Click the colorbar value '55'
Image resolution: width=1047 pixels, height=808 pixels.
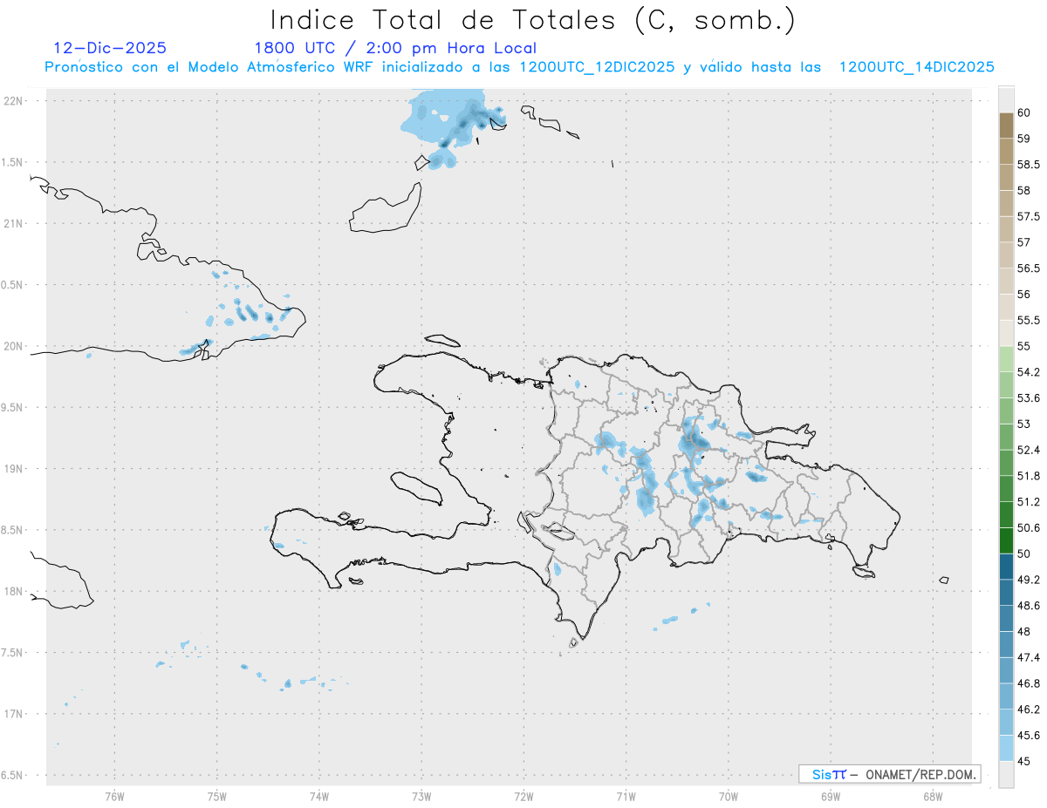pos(1023,346)
